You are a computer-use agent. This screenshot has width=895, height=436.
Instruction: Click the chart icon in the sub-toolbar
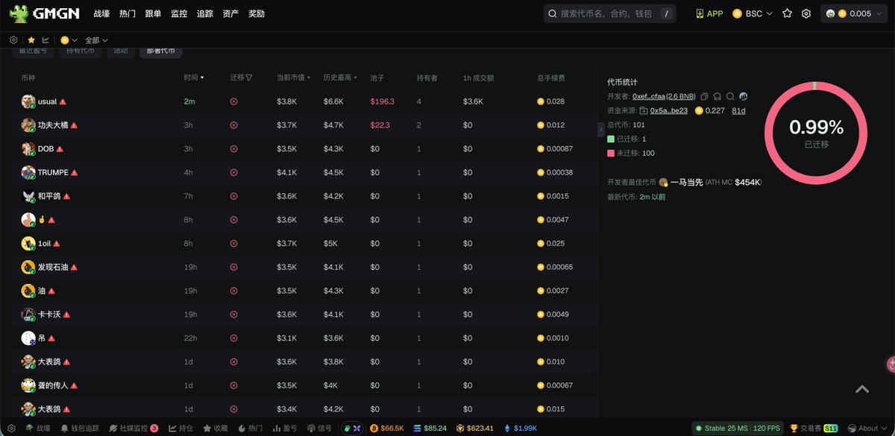point(45,40)
